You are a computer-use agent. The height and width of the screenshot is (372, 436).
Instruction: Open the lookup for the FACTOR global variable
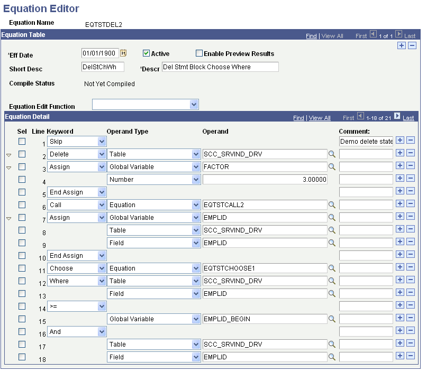(332, 166)
